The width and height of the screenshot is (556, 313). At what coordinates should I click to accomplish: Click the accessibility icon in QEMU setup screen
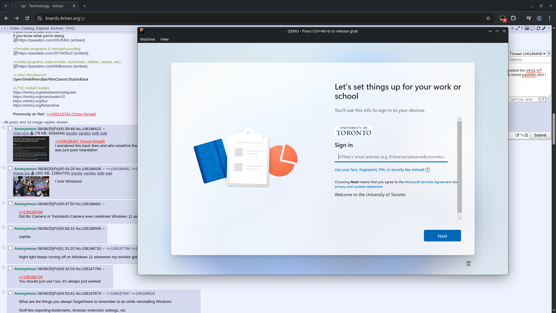[469, 263]
